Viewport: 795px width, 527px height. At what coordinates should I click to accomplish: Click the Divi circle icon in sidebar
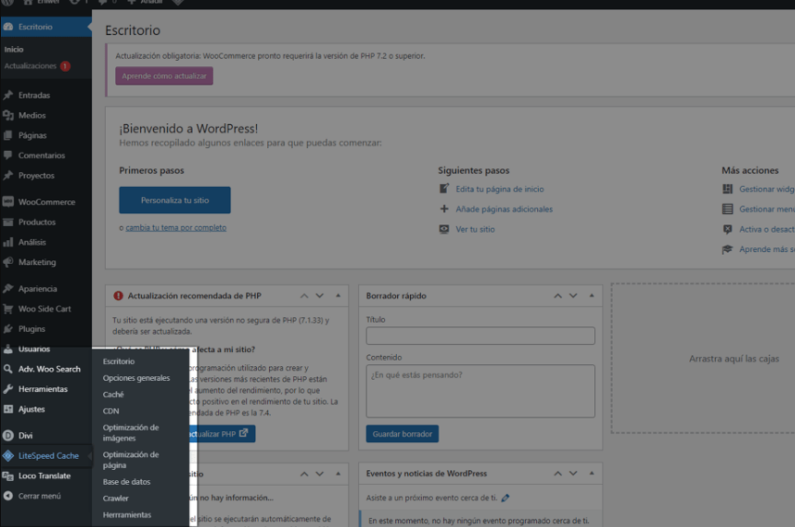[x=8, y=435]
